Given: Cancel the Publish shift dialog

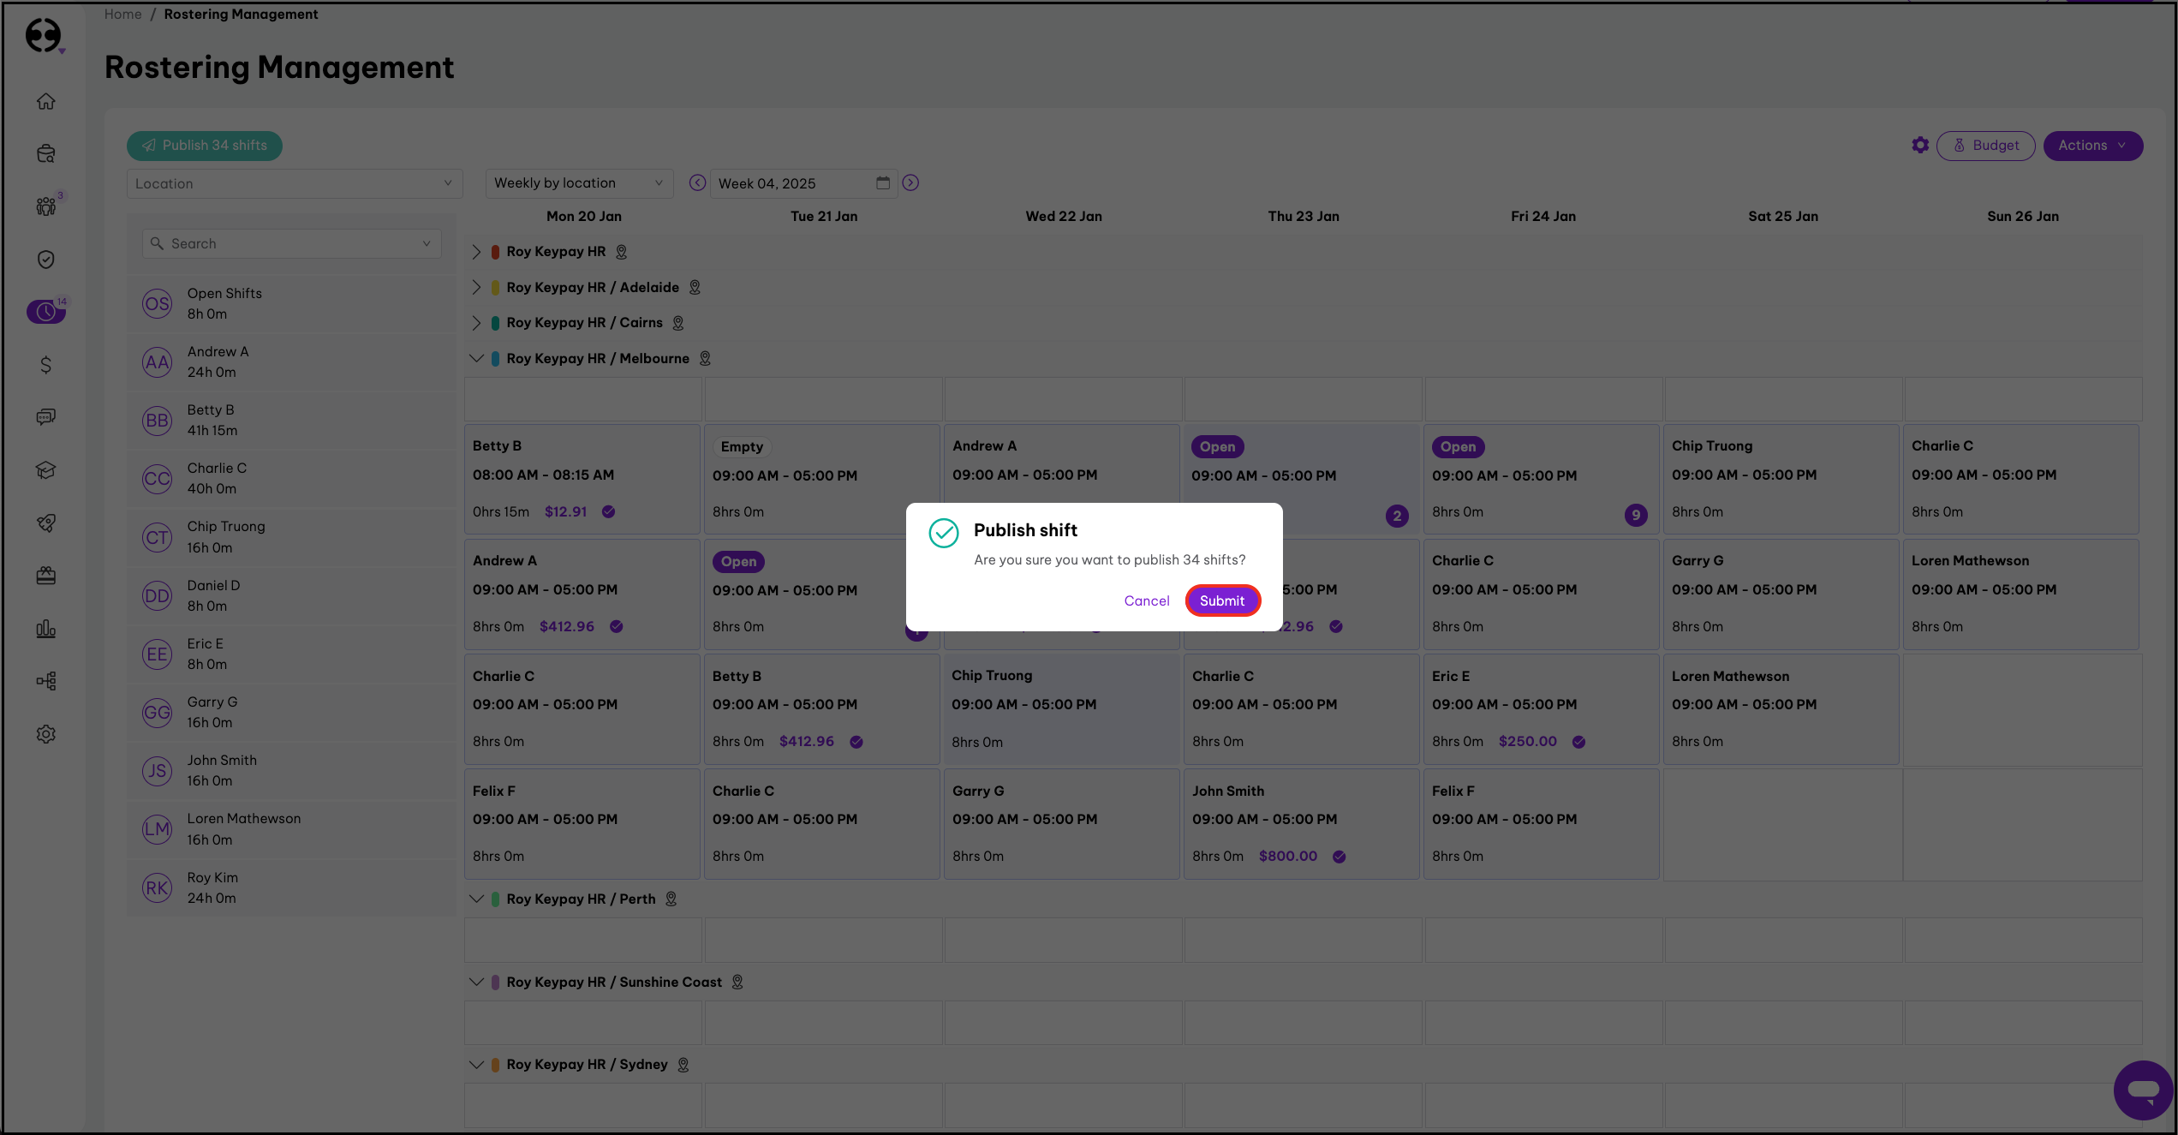Looking at the screenshot, I should 1146,600.
